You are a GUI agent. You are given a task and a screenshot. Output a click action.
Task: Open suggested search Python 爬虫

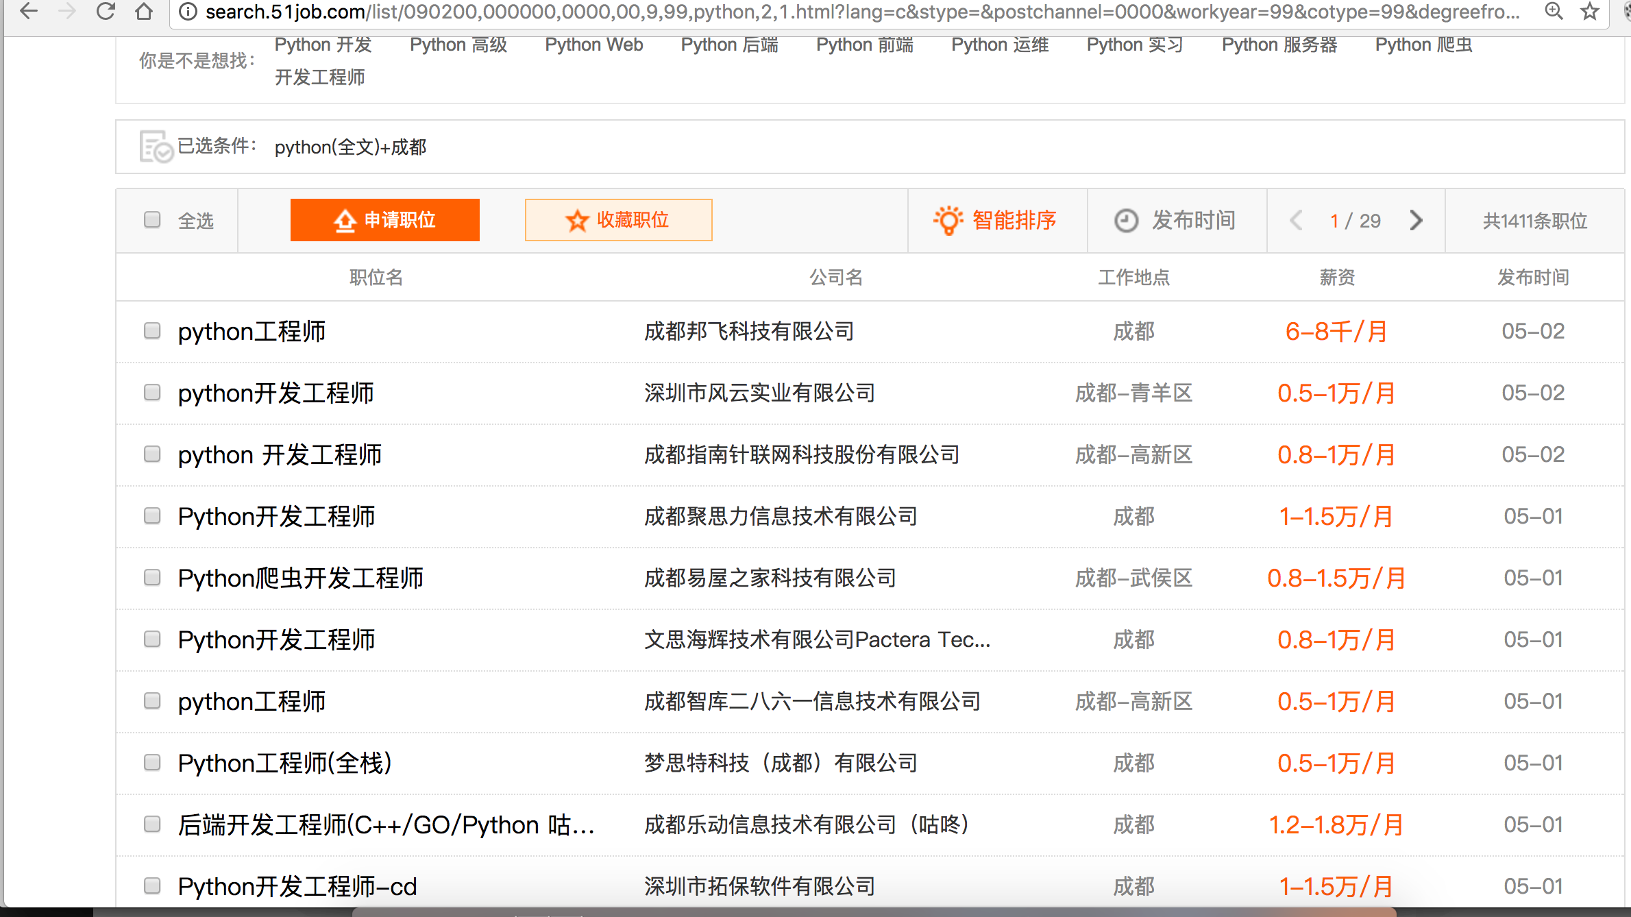(1423, 45)
